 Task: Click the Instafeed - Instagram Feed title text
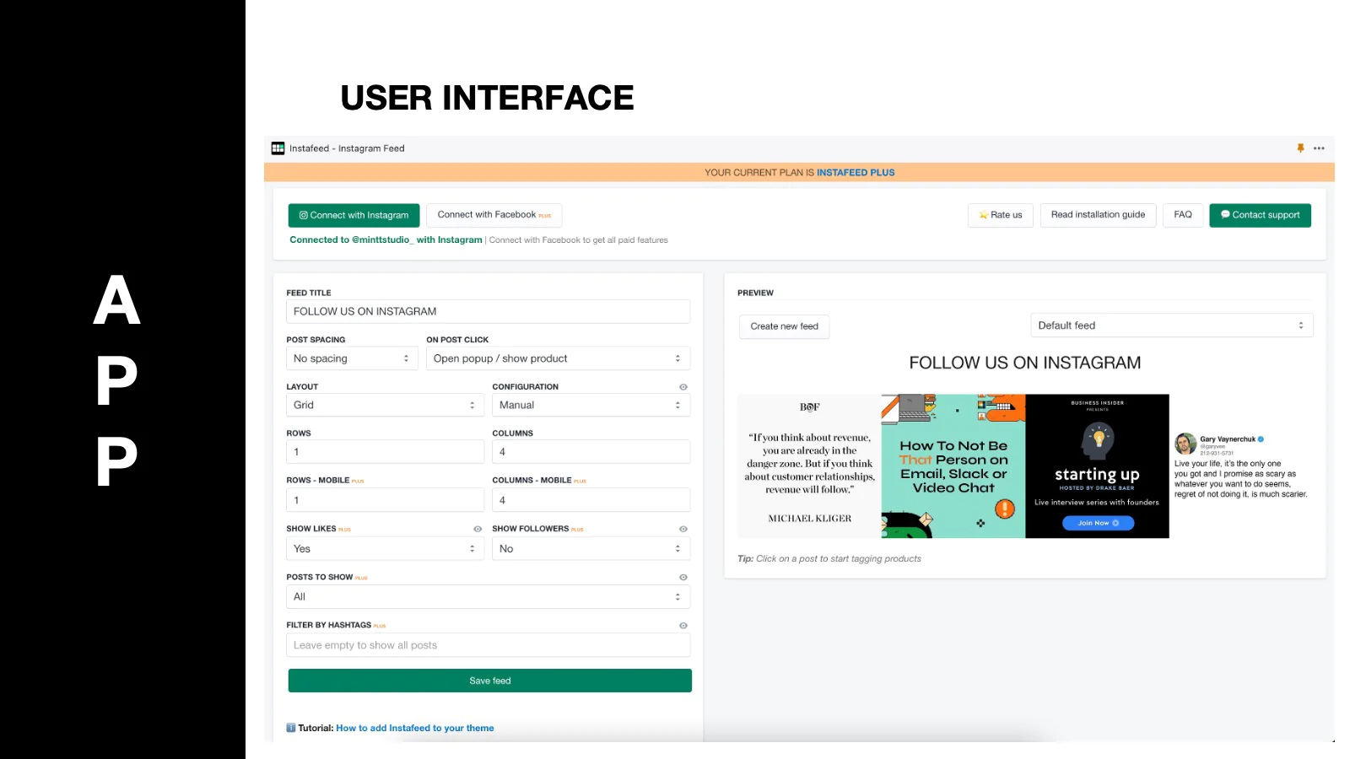[x=347, y=148]
